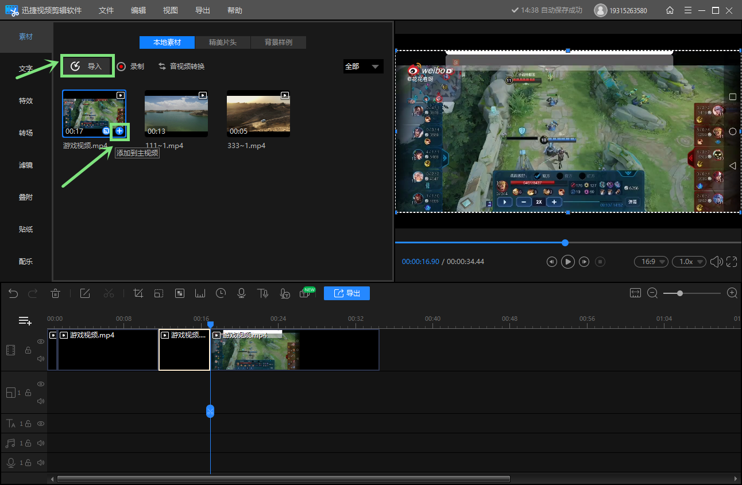742x485 pixels.
Task: Open the 贴纸 sidebar section
Action: [26, 230]
